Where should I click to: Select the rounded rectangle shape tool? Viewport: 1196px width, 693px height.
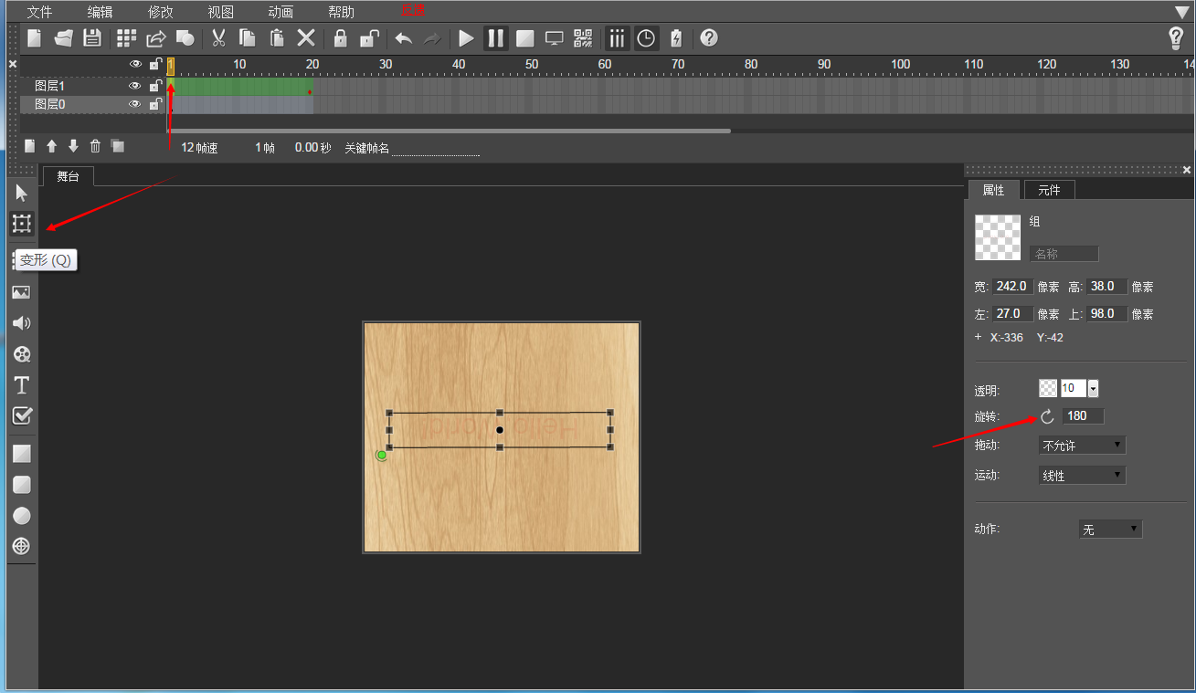(22, 485)
